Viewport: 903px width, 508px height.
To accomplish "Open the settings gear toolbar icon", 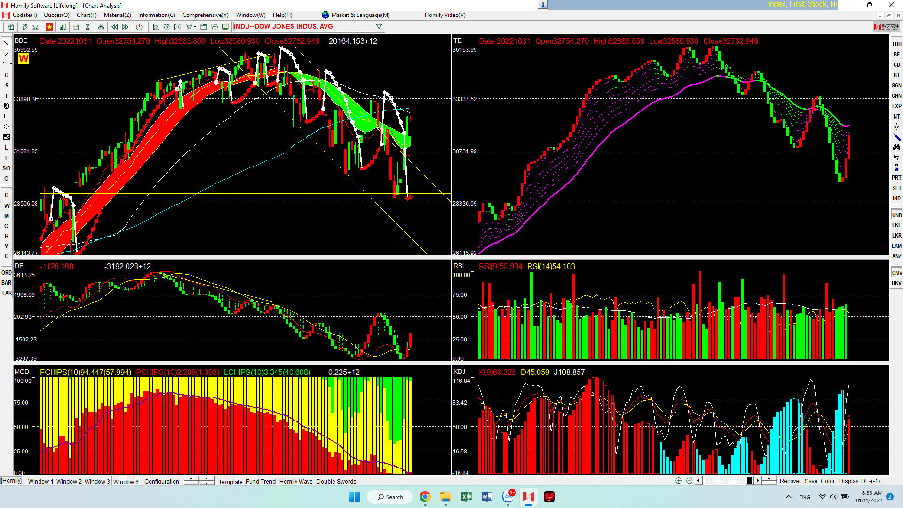I will [x=166, y=27].
